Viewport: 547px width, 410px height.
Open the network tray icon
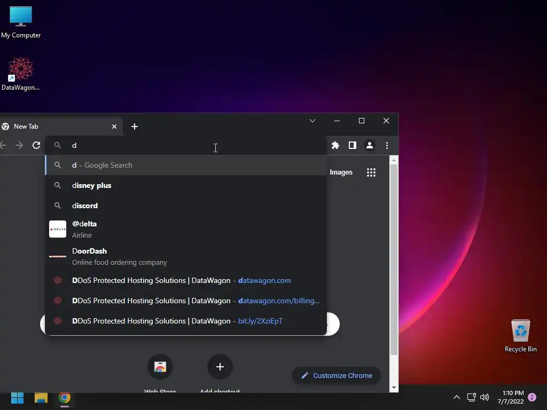point(471,397)
